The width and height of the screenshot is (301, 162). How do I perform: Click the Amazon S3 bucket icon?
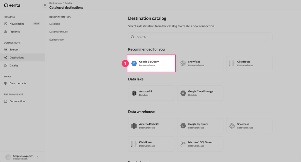134,93
